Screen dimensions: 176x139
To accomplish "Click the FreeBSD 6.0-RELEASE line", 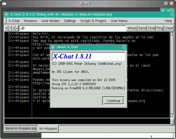I will tap(88, 88).
